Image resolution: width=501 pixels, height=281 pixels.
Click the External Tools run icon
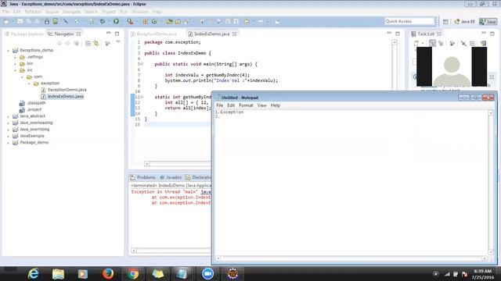click(130, 21)
